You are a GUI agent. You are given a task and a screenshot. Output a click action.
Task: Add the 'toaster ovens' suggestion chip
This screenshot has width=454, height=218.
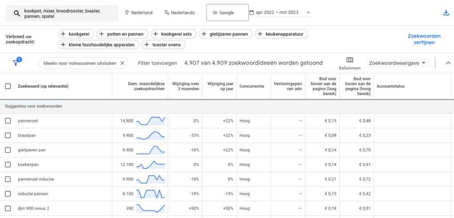pos(164,45)
